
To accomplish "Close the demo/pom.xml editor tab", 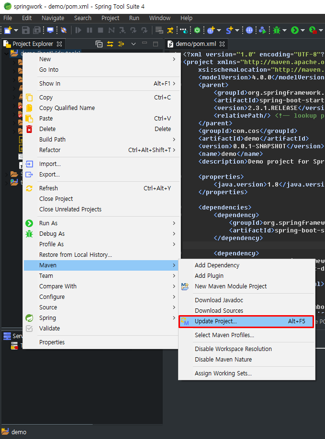I will tap(222, 44).
